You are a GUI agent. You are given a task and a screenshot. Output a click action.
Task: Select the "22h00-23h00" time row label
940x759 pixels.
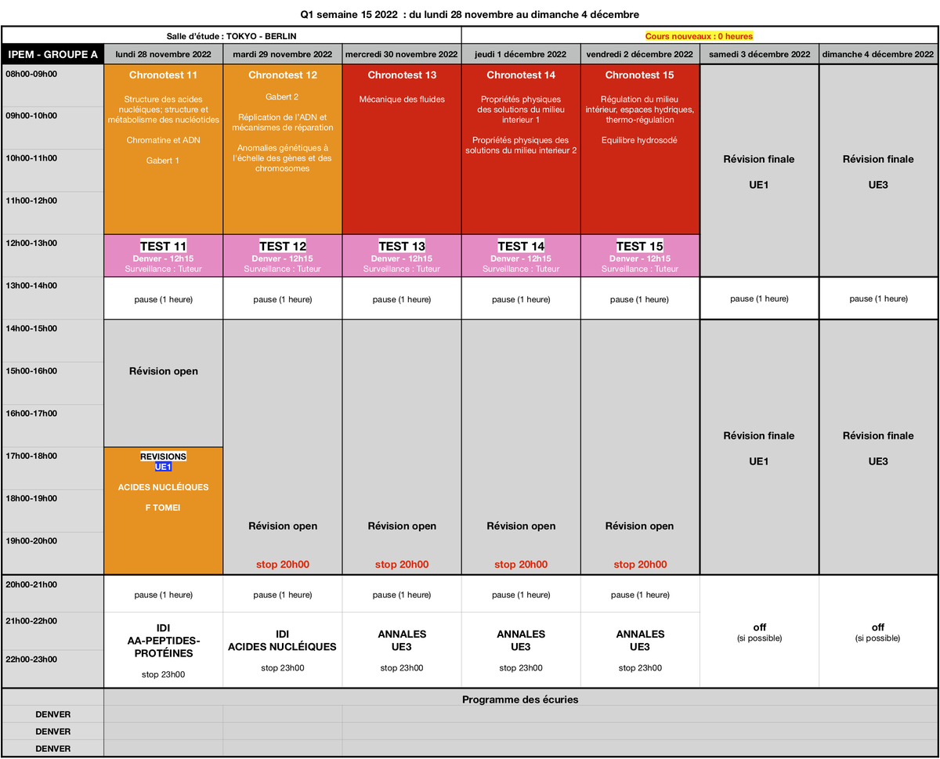coord(31,660)
